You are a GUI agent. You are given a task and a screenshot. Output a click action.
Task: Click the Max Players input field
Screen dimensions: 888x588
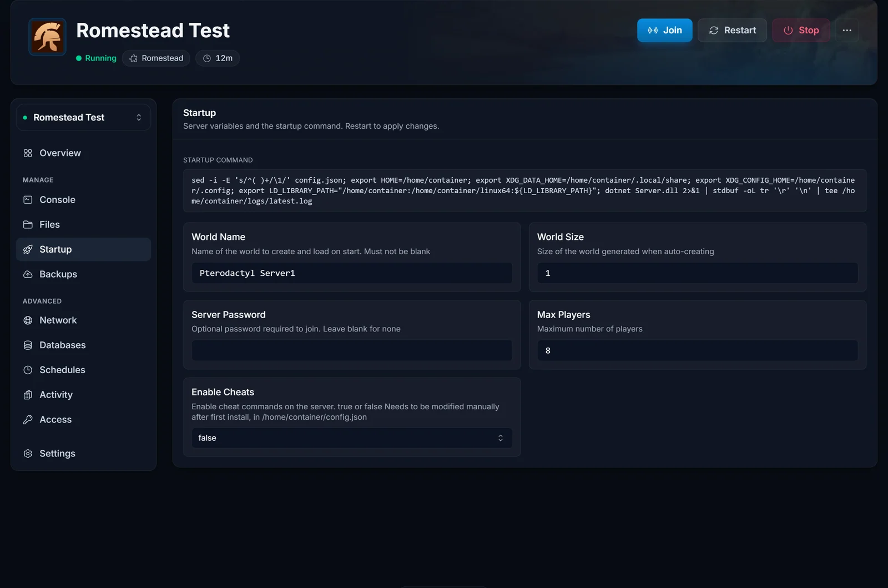coord(698,351)
